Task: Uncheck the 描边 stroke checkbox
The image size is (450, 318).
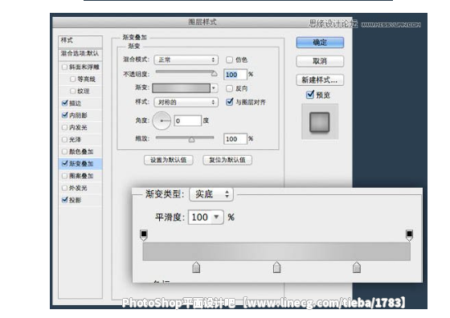Action: pyautogui.click(x=64, y=103)
